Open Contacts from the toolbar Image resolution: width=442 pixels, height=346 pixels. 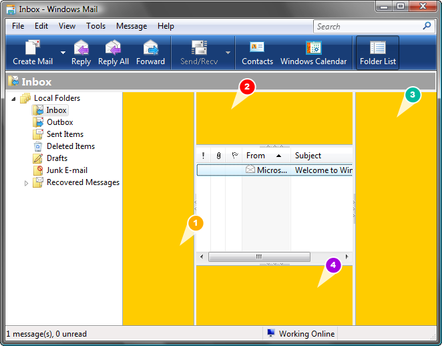pyautogui.click(x=257, y=53)
